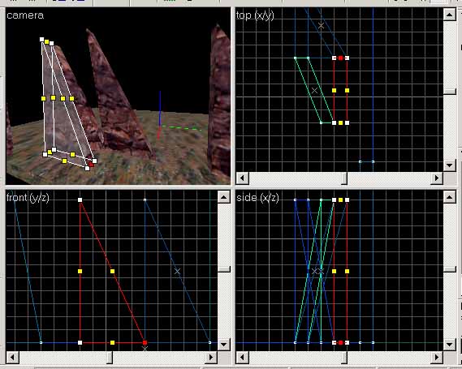Click the scroll-down arrow in the front (y/z) view

click(223, 344)
